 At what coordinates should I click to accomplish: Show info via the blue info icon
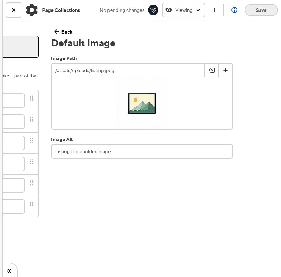[234, 10]
